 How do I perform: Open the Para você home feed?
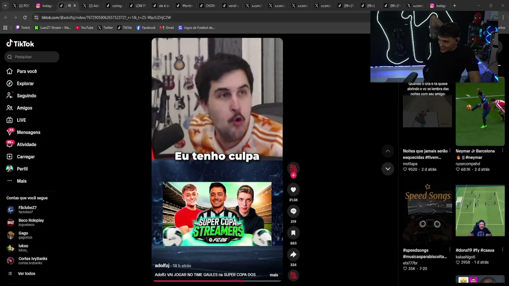click(22, 71)
